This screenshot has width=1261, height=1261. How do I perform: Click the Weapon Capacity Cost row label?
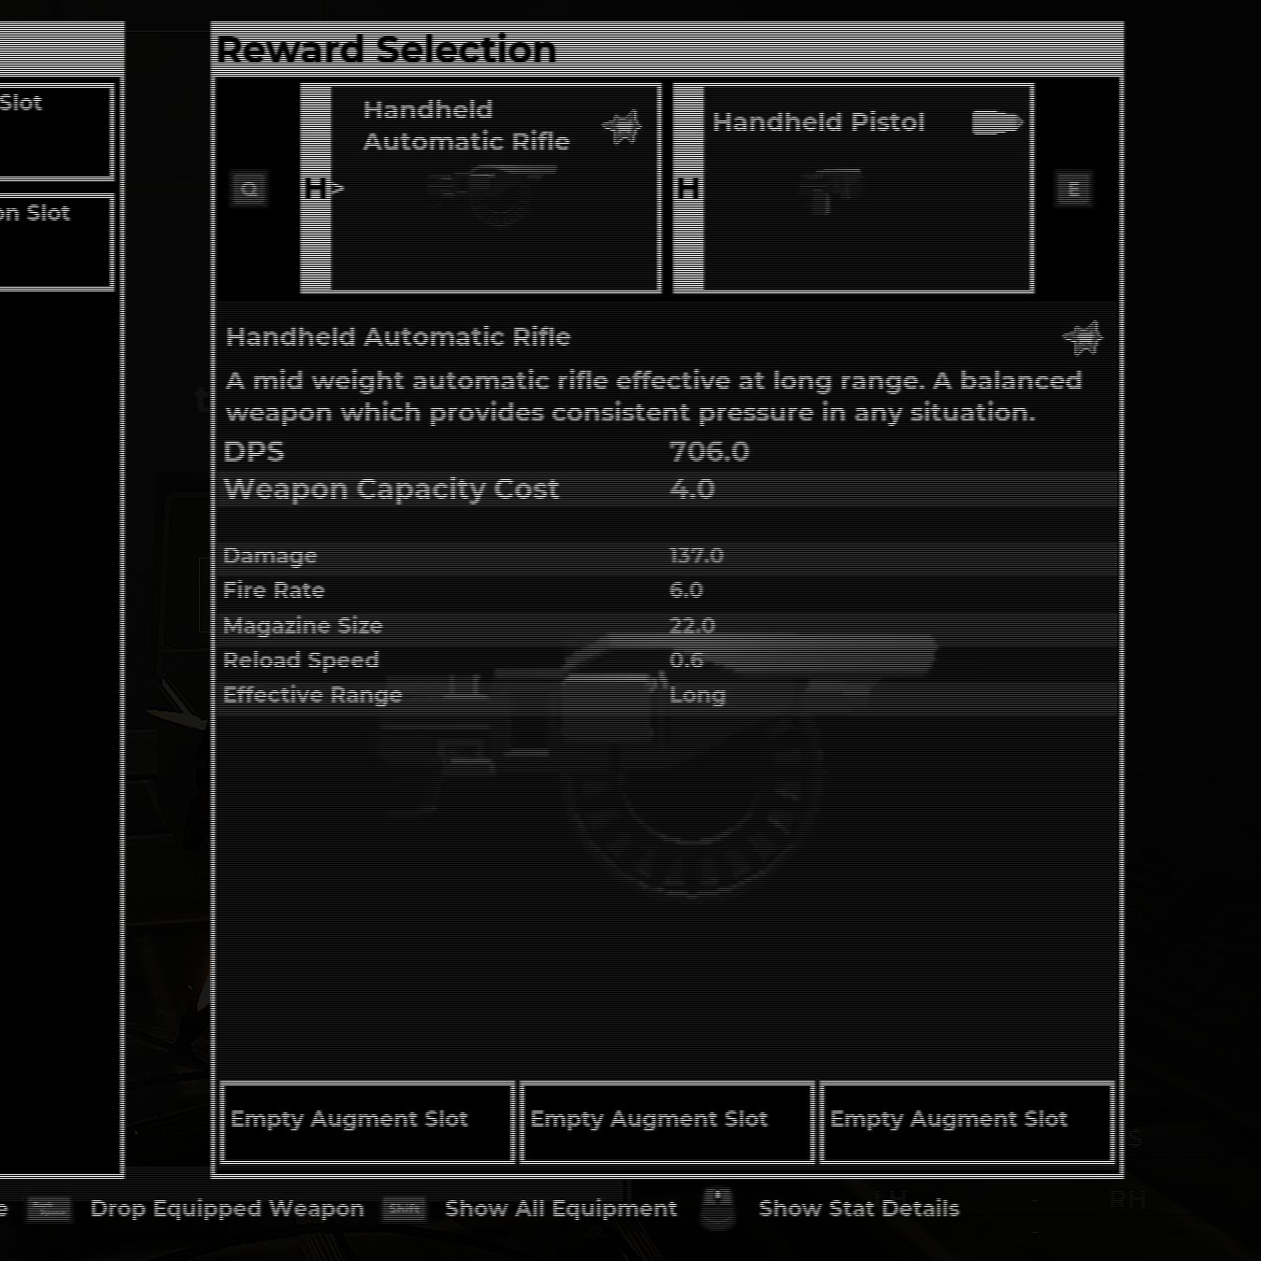click(x=391, y=489)
